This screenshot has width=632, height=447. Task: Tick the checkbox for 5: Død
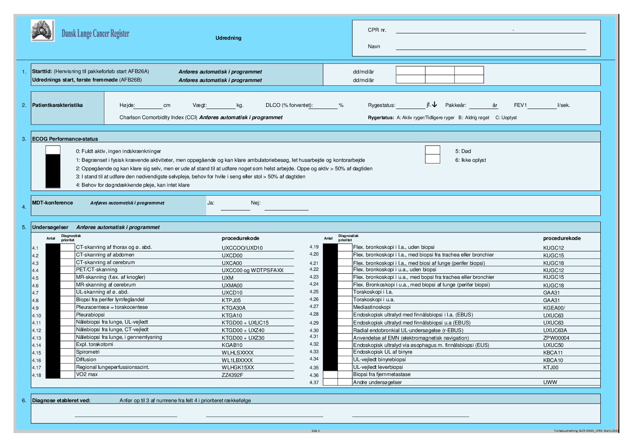pos(432,150)
